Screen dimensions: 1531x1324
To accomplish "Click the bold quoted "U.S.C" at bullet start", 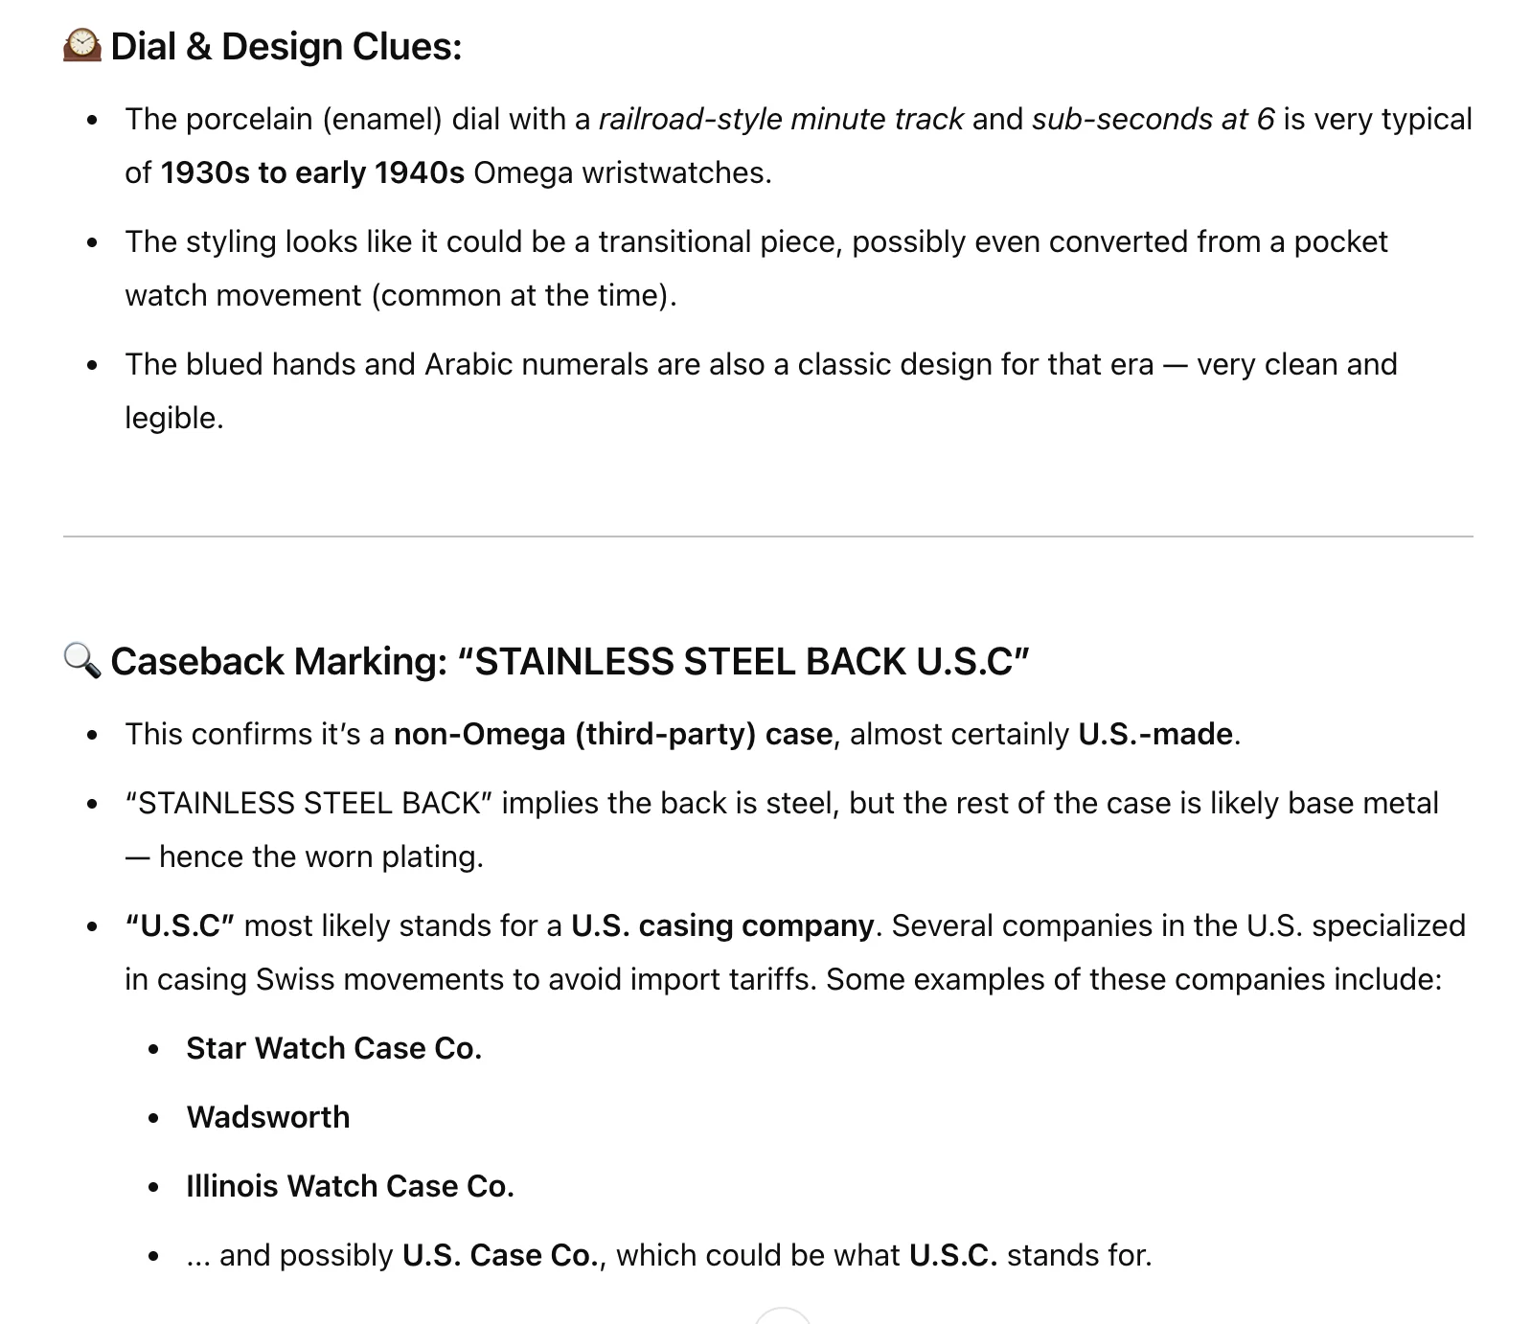I will [180, 925].
